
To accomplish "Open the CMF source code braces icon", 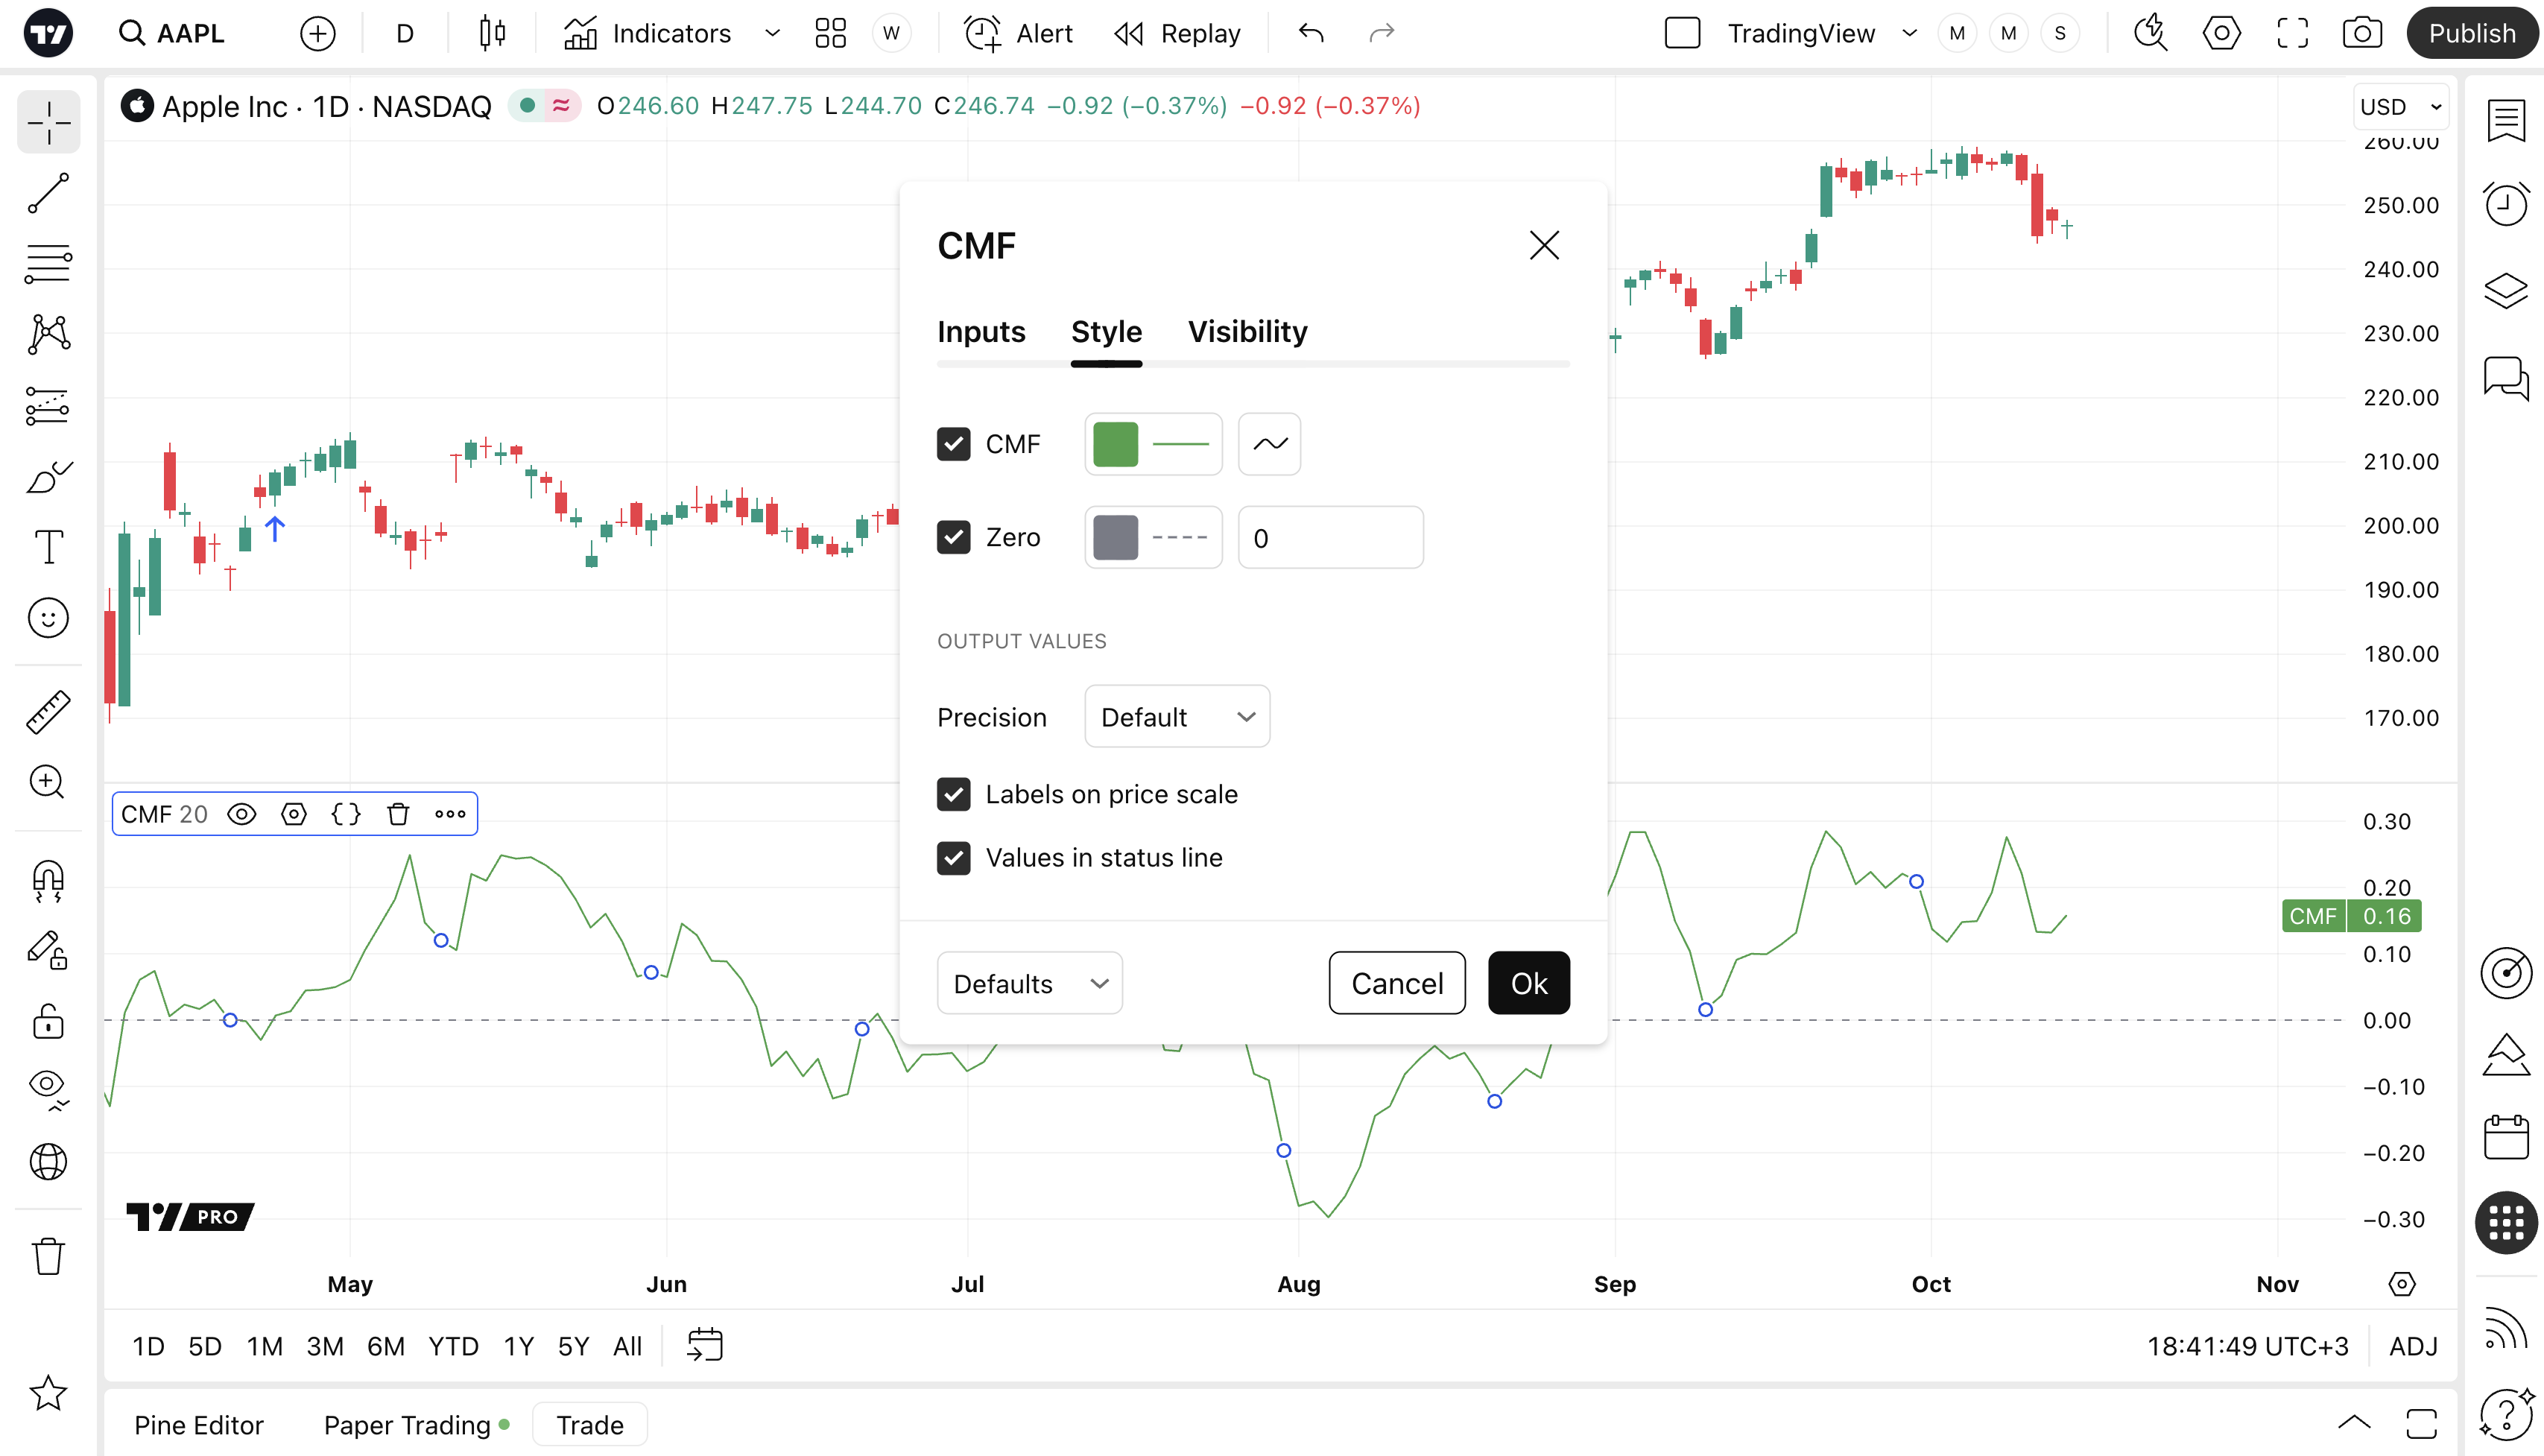I will [x=346, y=814].
